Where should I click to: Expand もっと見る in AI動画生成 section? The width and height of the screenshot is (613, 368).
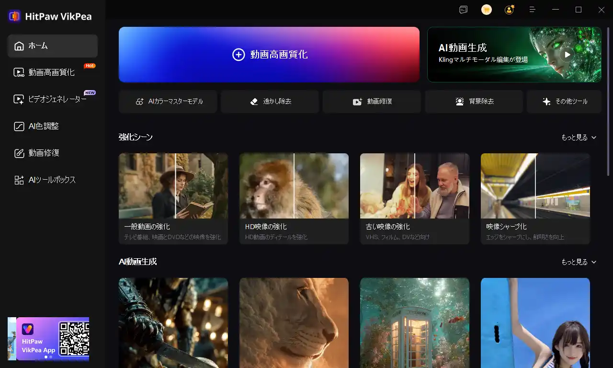pos(579,262)
